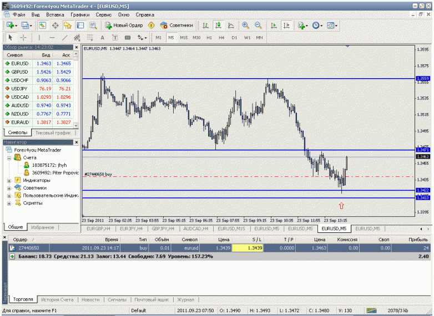
Task: Switch timeframe to M5
Action: coord(171,38)
